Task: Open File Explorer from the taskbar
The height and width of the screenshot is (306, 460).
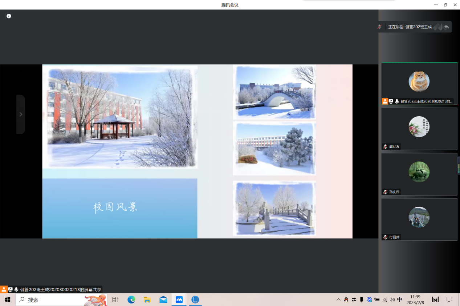Action: (147, 300)
